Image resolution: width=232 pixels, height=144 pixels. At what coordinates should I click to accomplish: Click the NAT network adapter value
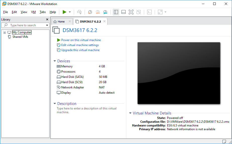pyautogui.click(x=102, y=87)
